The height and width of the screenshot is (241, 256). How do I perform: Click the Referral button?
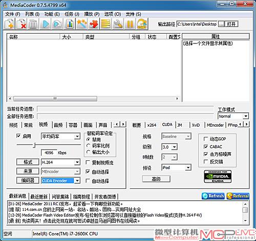[x=238, y=196]
